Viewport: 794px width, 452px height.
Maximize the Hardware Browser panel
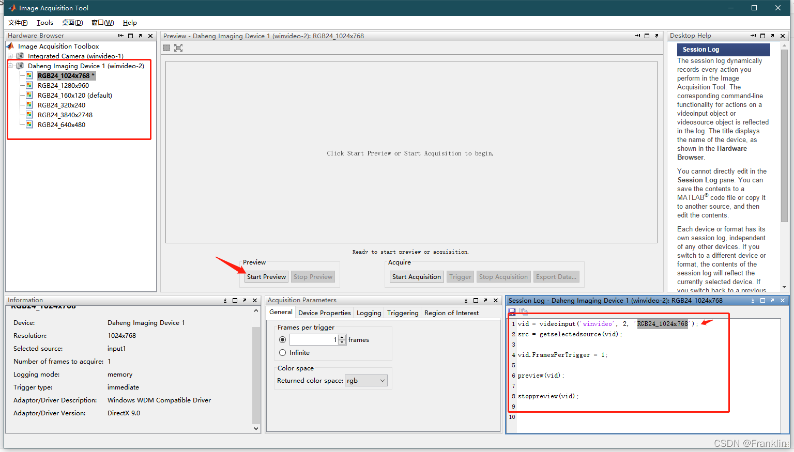pos(130,36)
